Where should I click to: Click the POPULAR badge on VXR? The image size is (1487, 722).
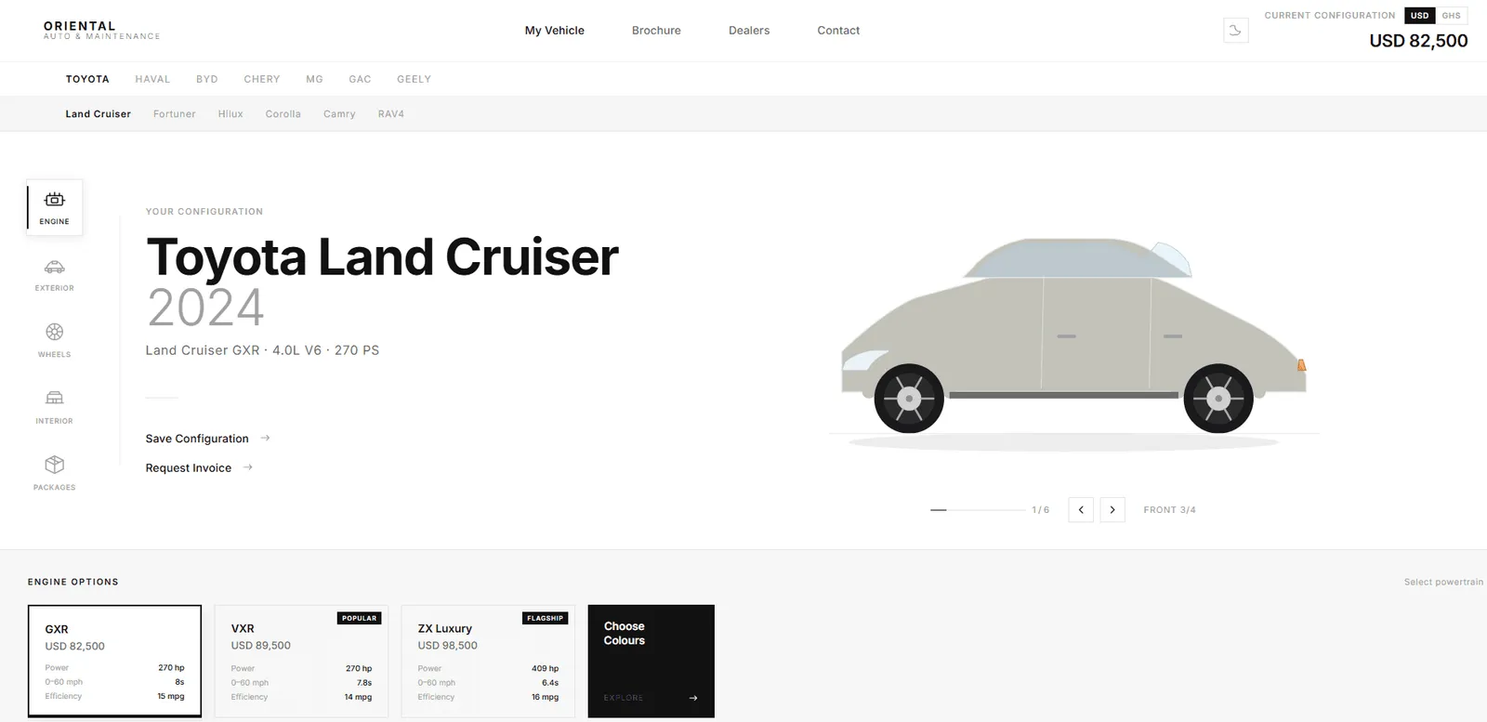[359, 618]
